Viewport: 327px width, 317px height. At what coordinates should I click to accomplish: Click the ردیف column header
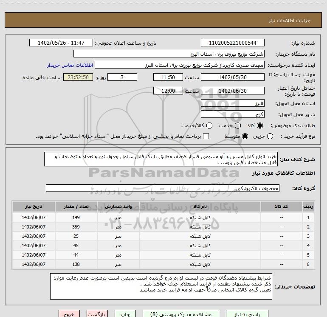click(x=308, y=206)
